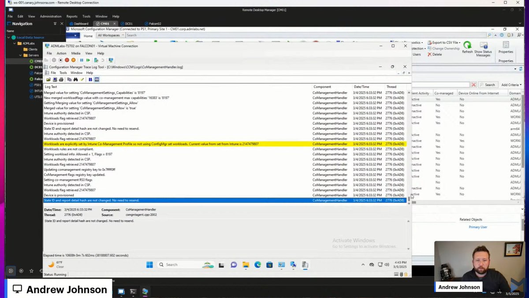Switch to the DC01 tab
Screen dimensions: 529x298
tap(128, 23)
